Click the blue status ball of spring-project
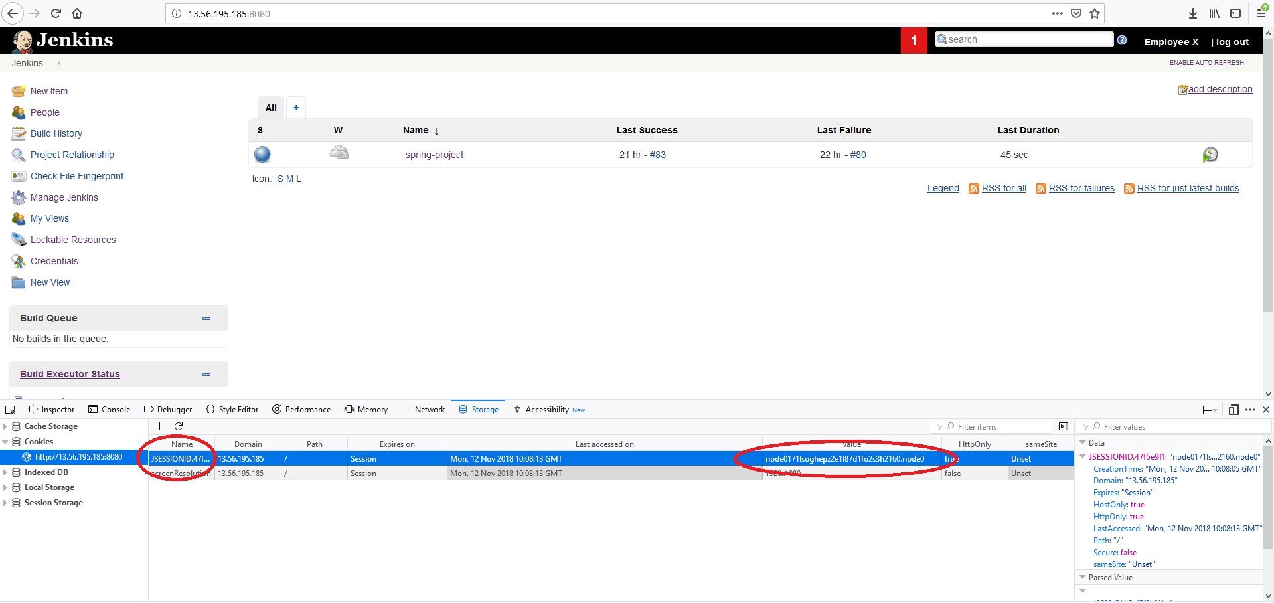This screenshot has height=603, width=1274. [x=262, y=155]
